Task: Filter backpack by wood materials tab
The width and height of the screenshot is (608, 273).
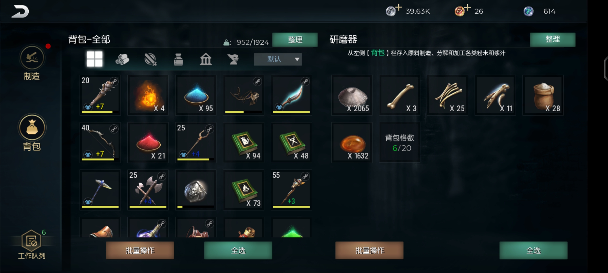Action: point(122,59)
